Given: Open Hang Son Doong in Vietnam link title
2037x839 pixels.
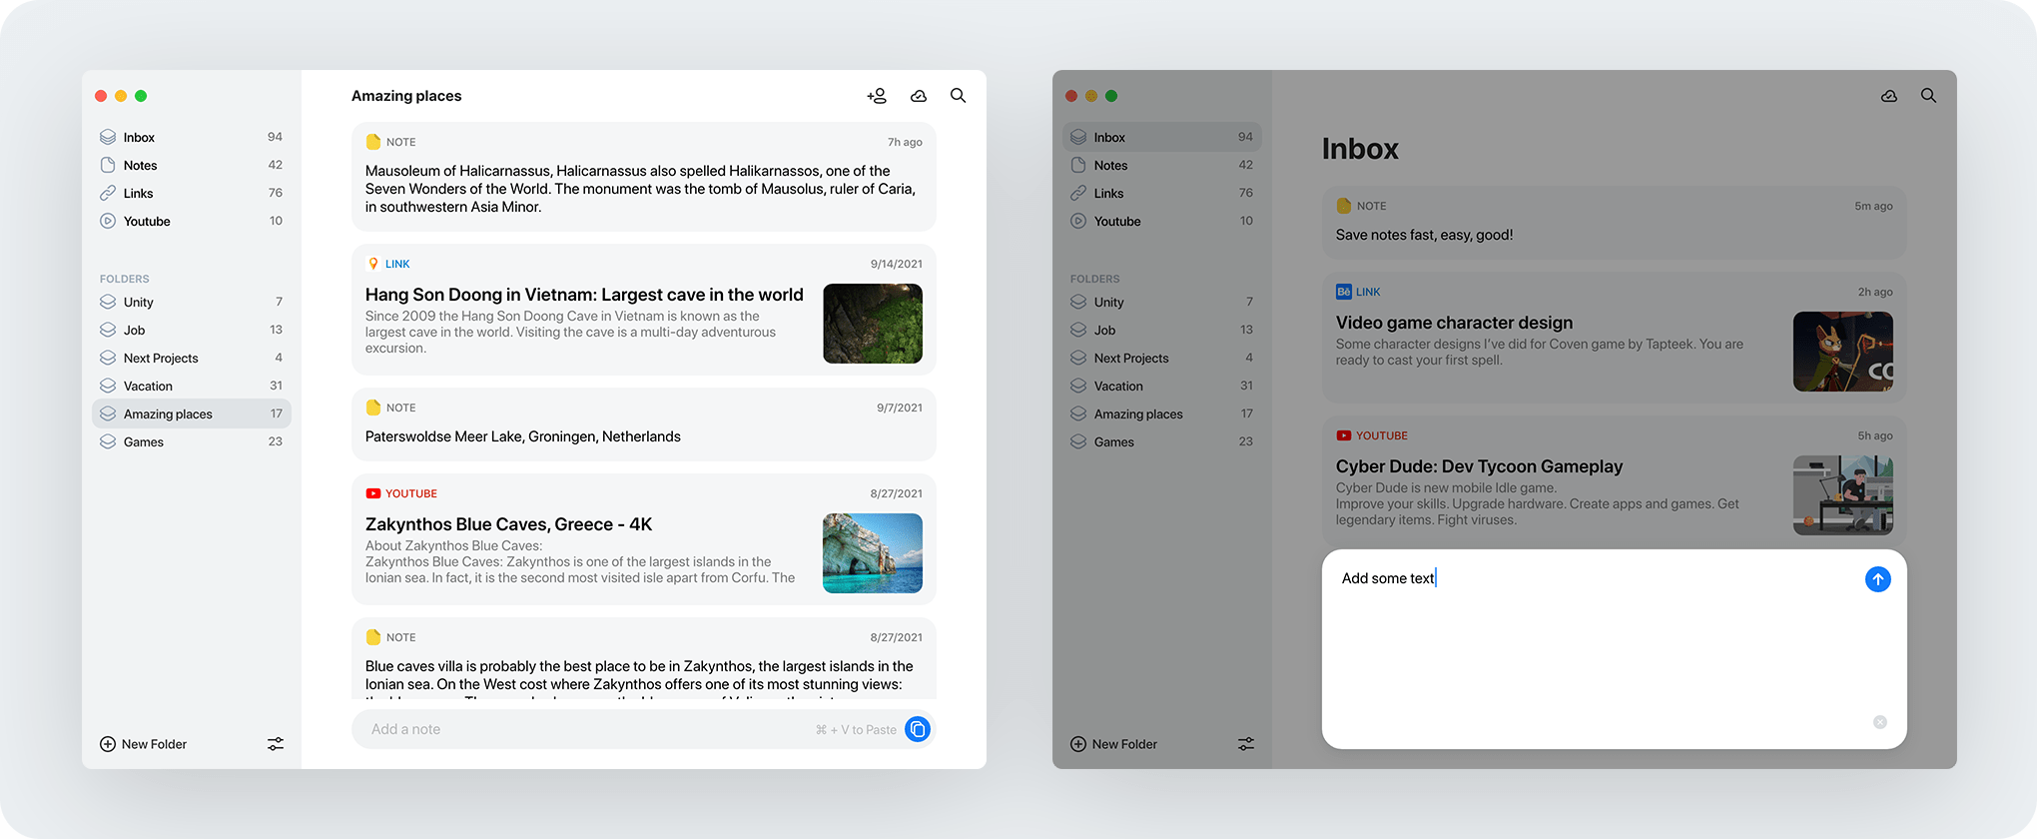Looking at the screenshot, I should tap(584, 295).
